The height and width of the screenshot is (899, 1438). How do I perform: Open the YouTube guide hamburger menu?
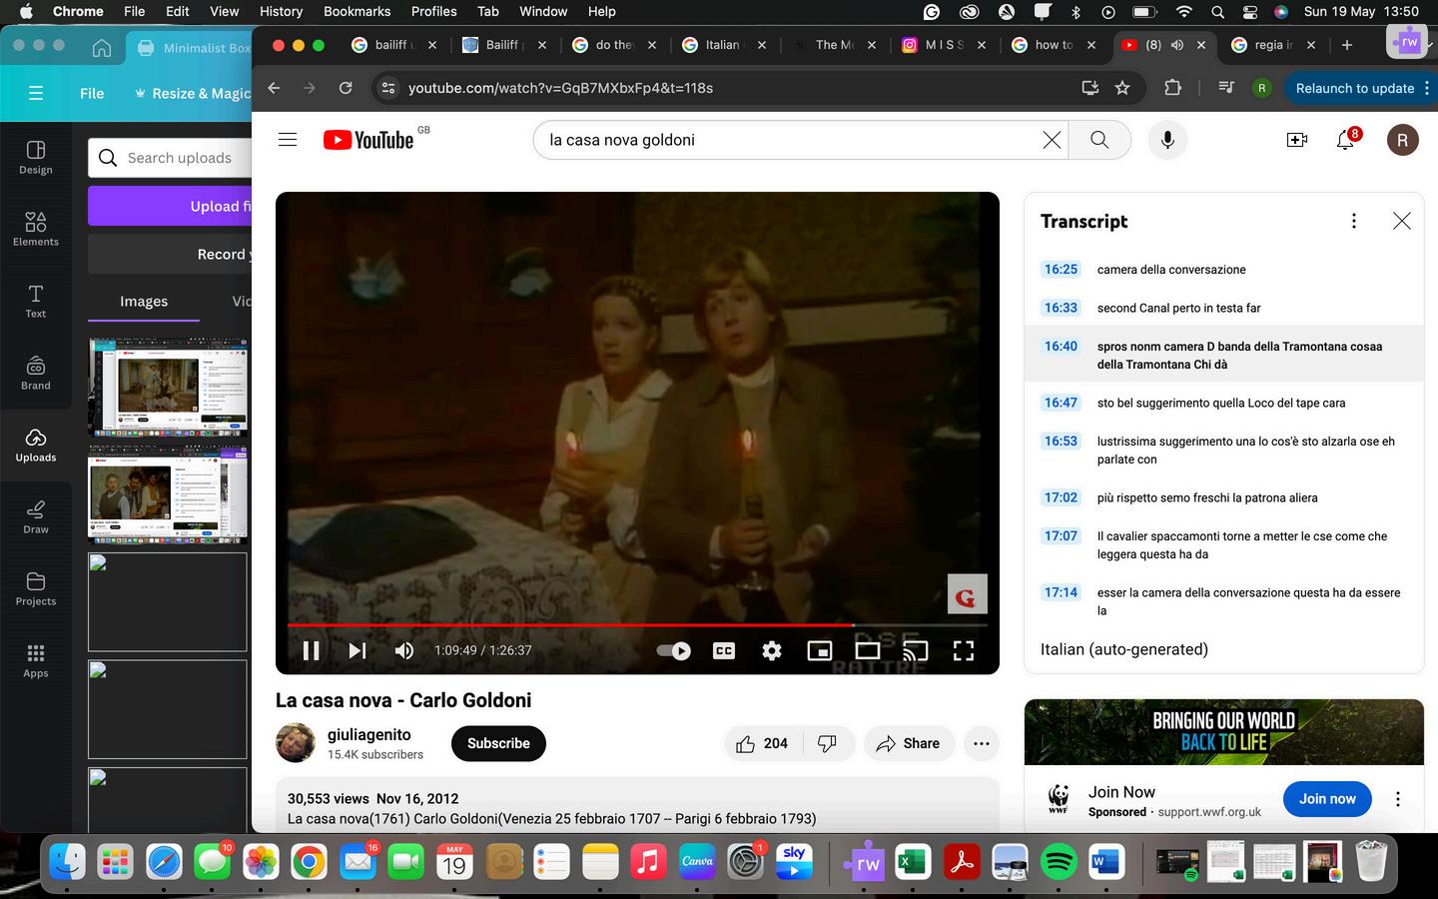click(x=288, y=140)
